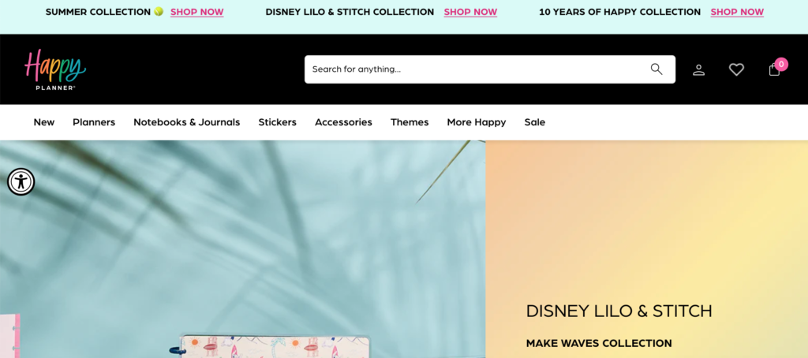Open the account profile icon

pos(698,69)
